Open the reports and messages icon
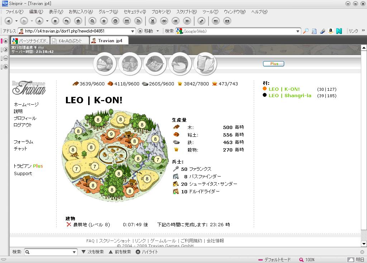This screenshot has height=263, width=367. click(205, 64)
